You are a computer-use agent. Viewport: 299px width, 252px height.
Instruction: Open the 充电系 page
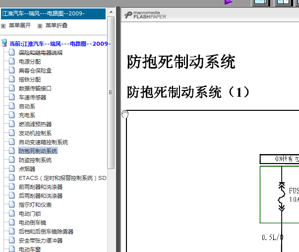[27, 115]
